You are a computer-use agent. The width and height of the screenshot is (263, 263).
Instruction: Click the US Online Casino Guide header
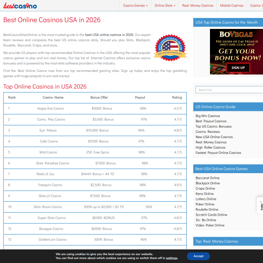coord(228,107)
